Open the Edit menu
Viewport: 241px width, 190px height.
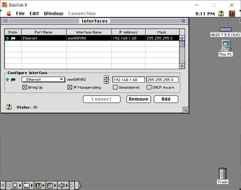34,14
